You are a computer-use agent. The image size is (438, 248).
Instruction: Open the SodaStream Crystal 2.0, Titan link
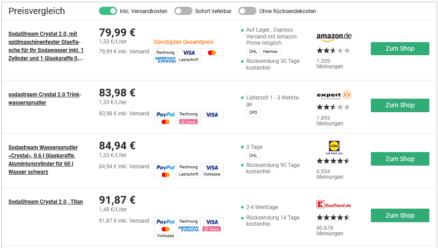click(45, 202)
